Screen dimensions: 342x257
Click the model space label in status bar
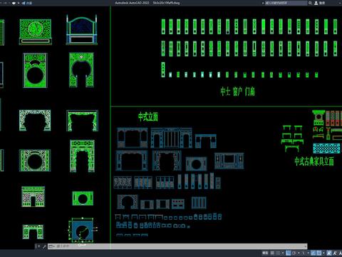coord(265,253)
